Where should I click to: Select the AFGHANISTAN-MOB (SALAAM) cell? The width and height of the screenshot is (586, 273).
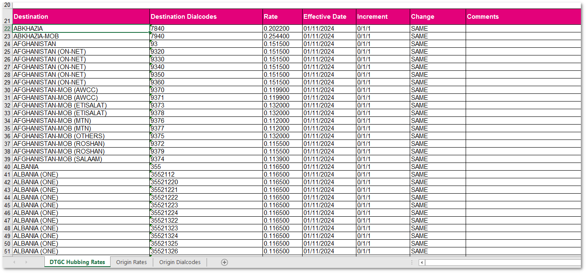click(81, 159)
